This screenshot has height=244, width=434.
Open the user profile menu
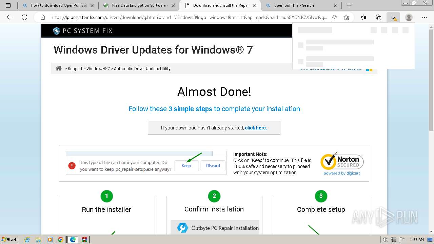(x=409, y=17)
